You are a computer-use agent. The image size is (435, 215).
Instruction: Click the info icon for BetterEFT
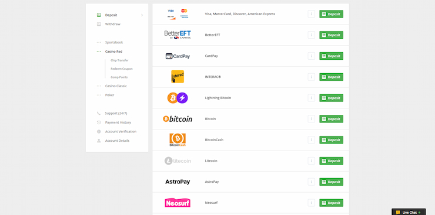tap(312, 35)
